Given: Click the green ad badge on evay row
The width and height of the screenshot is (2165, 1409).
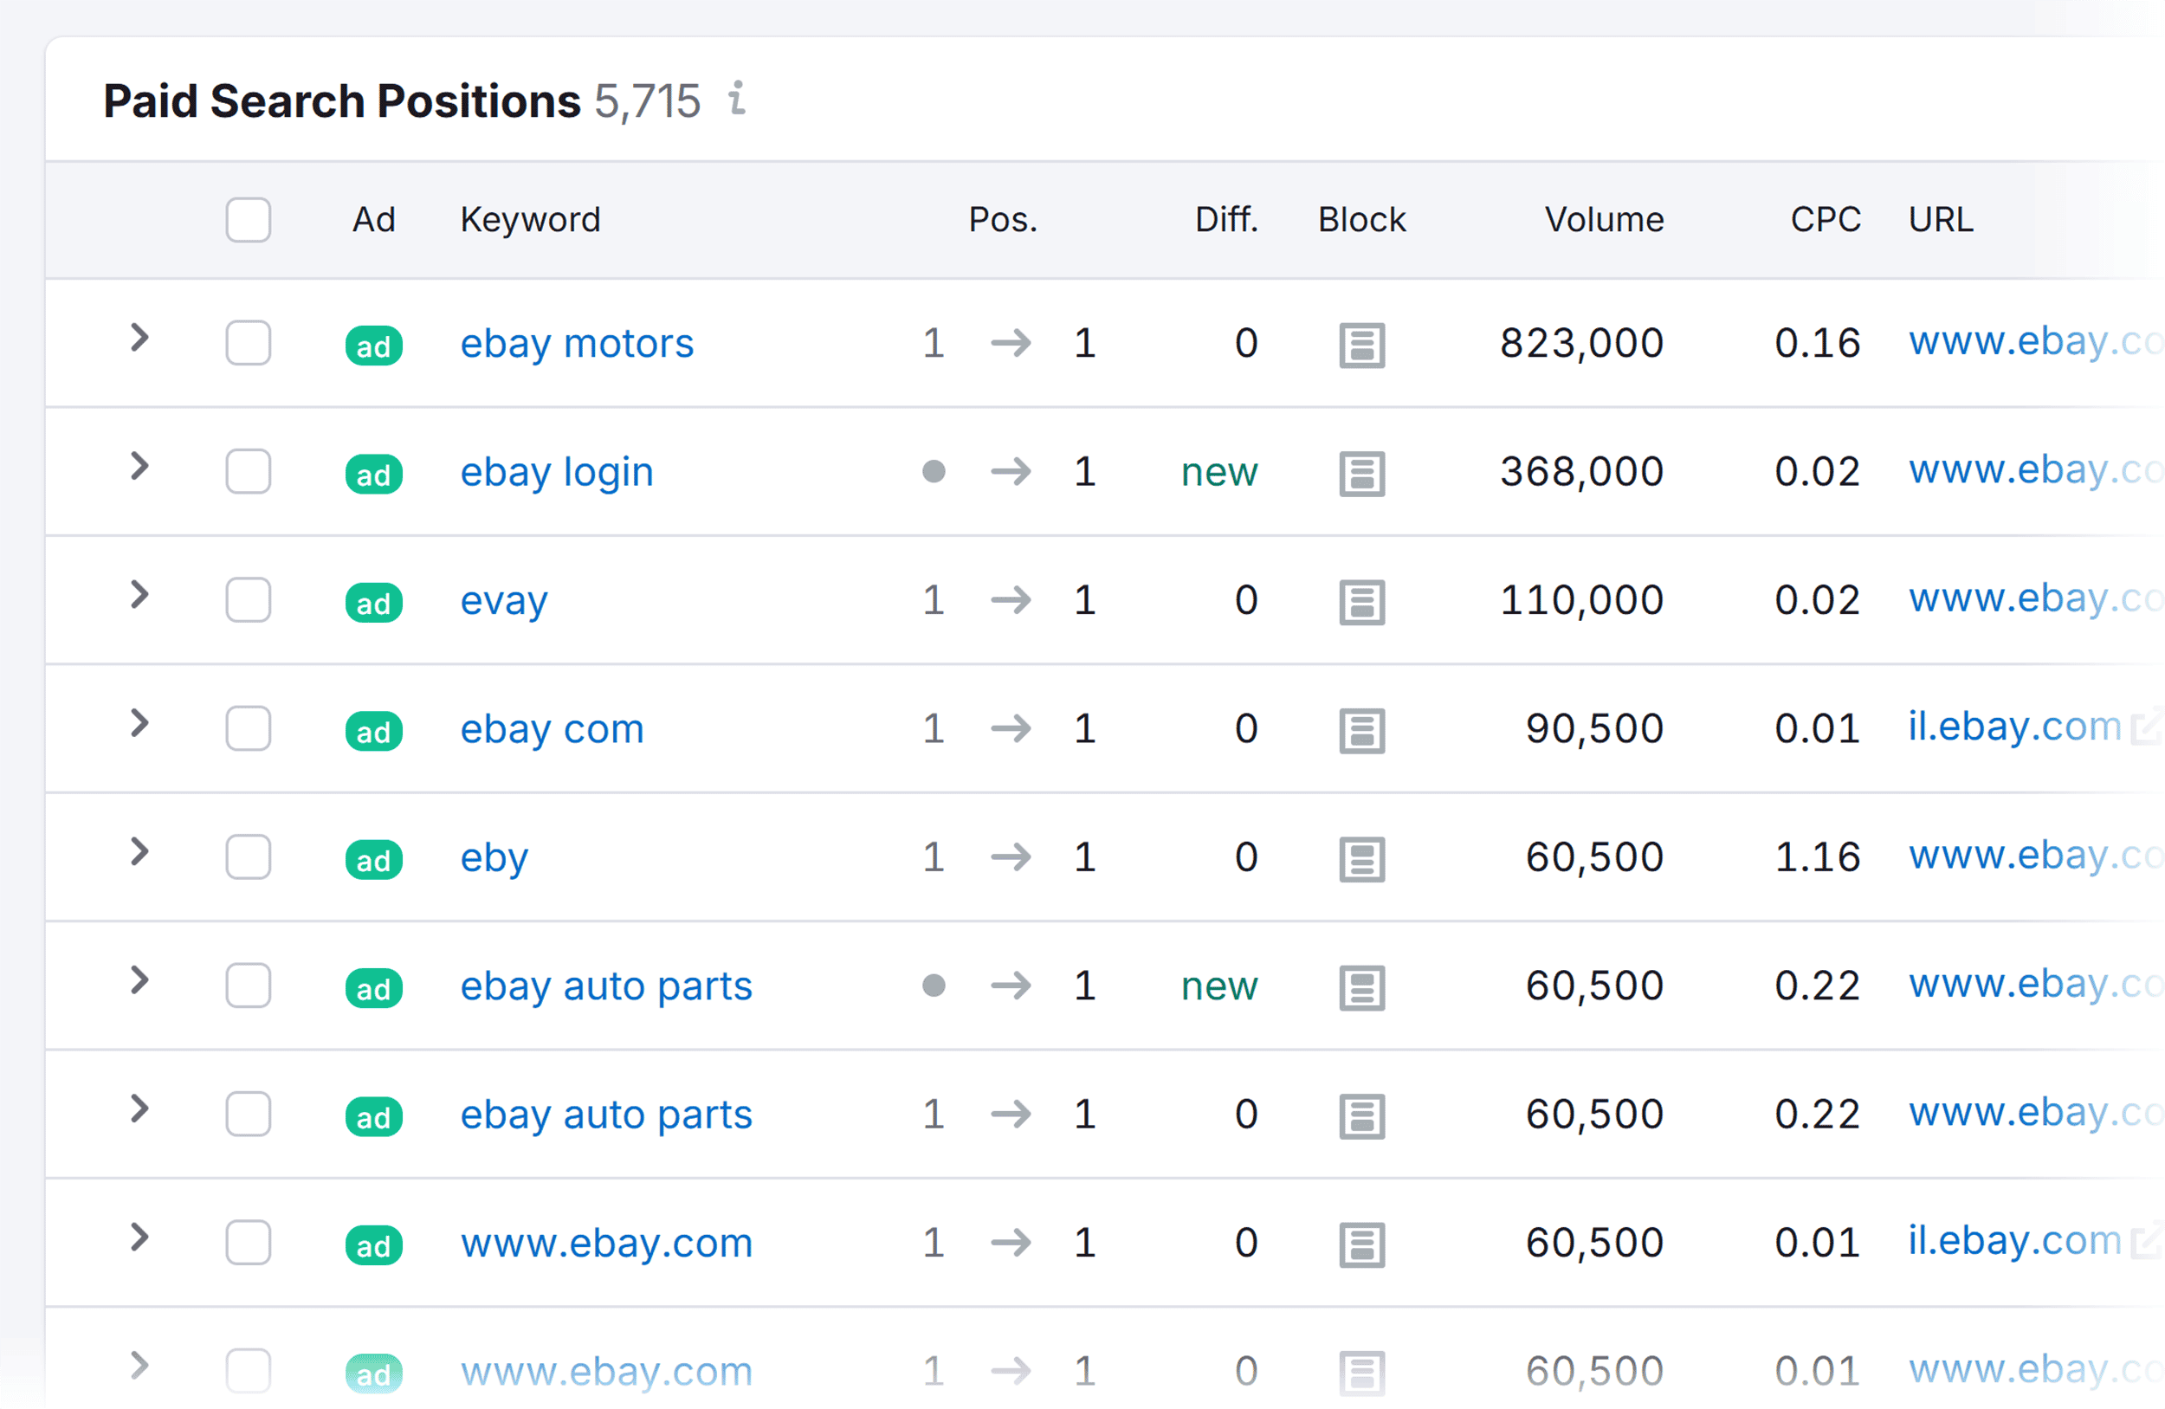Looking at the screenshot, I should click(x=374, y=602).
